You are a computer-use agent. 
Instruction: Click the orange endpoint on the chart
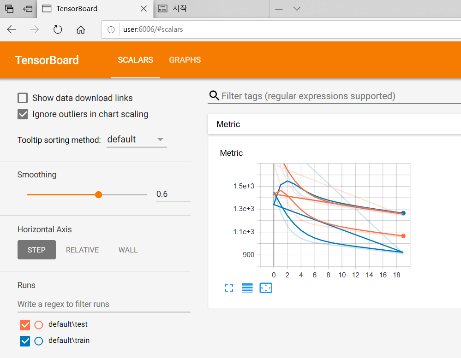pos(403,236)
